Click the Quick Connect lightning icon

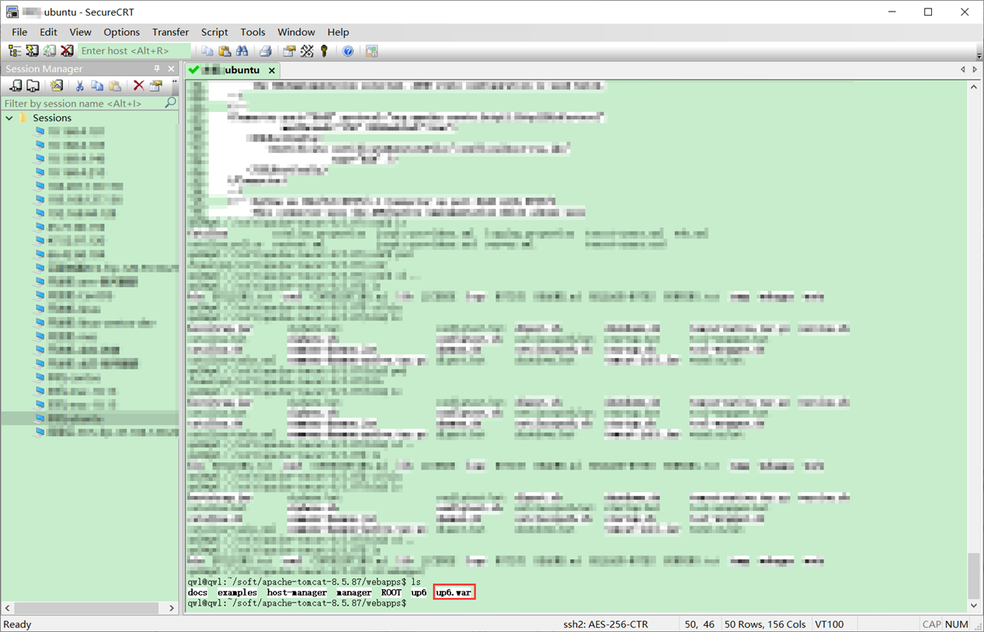pos(32,50)
